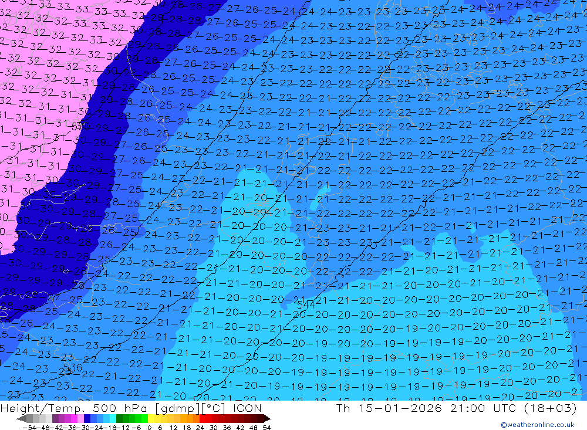Click the '544' height contour label
The height and width of the screenshot is (430, 587).
[x=306, y=305]
